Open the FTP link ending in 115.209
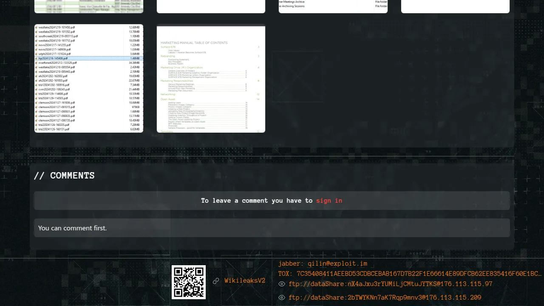 (385, 297)
